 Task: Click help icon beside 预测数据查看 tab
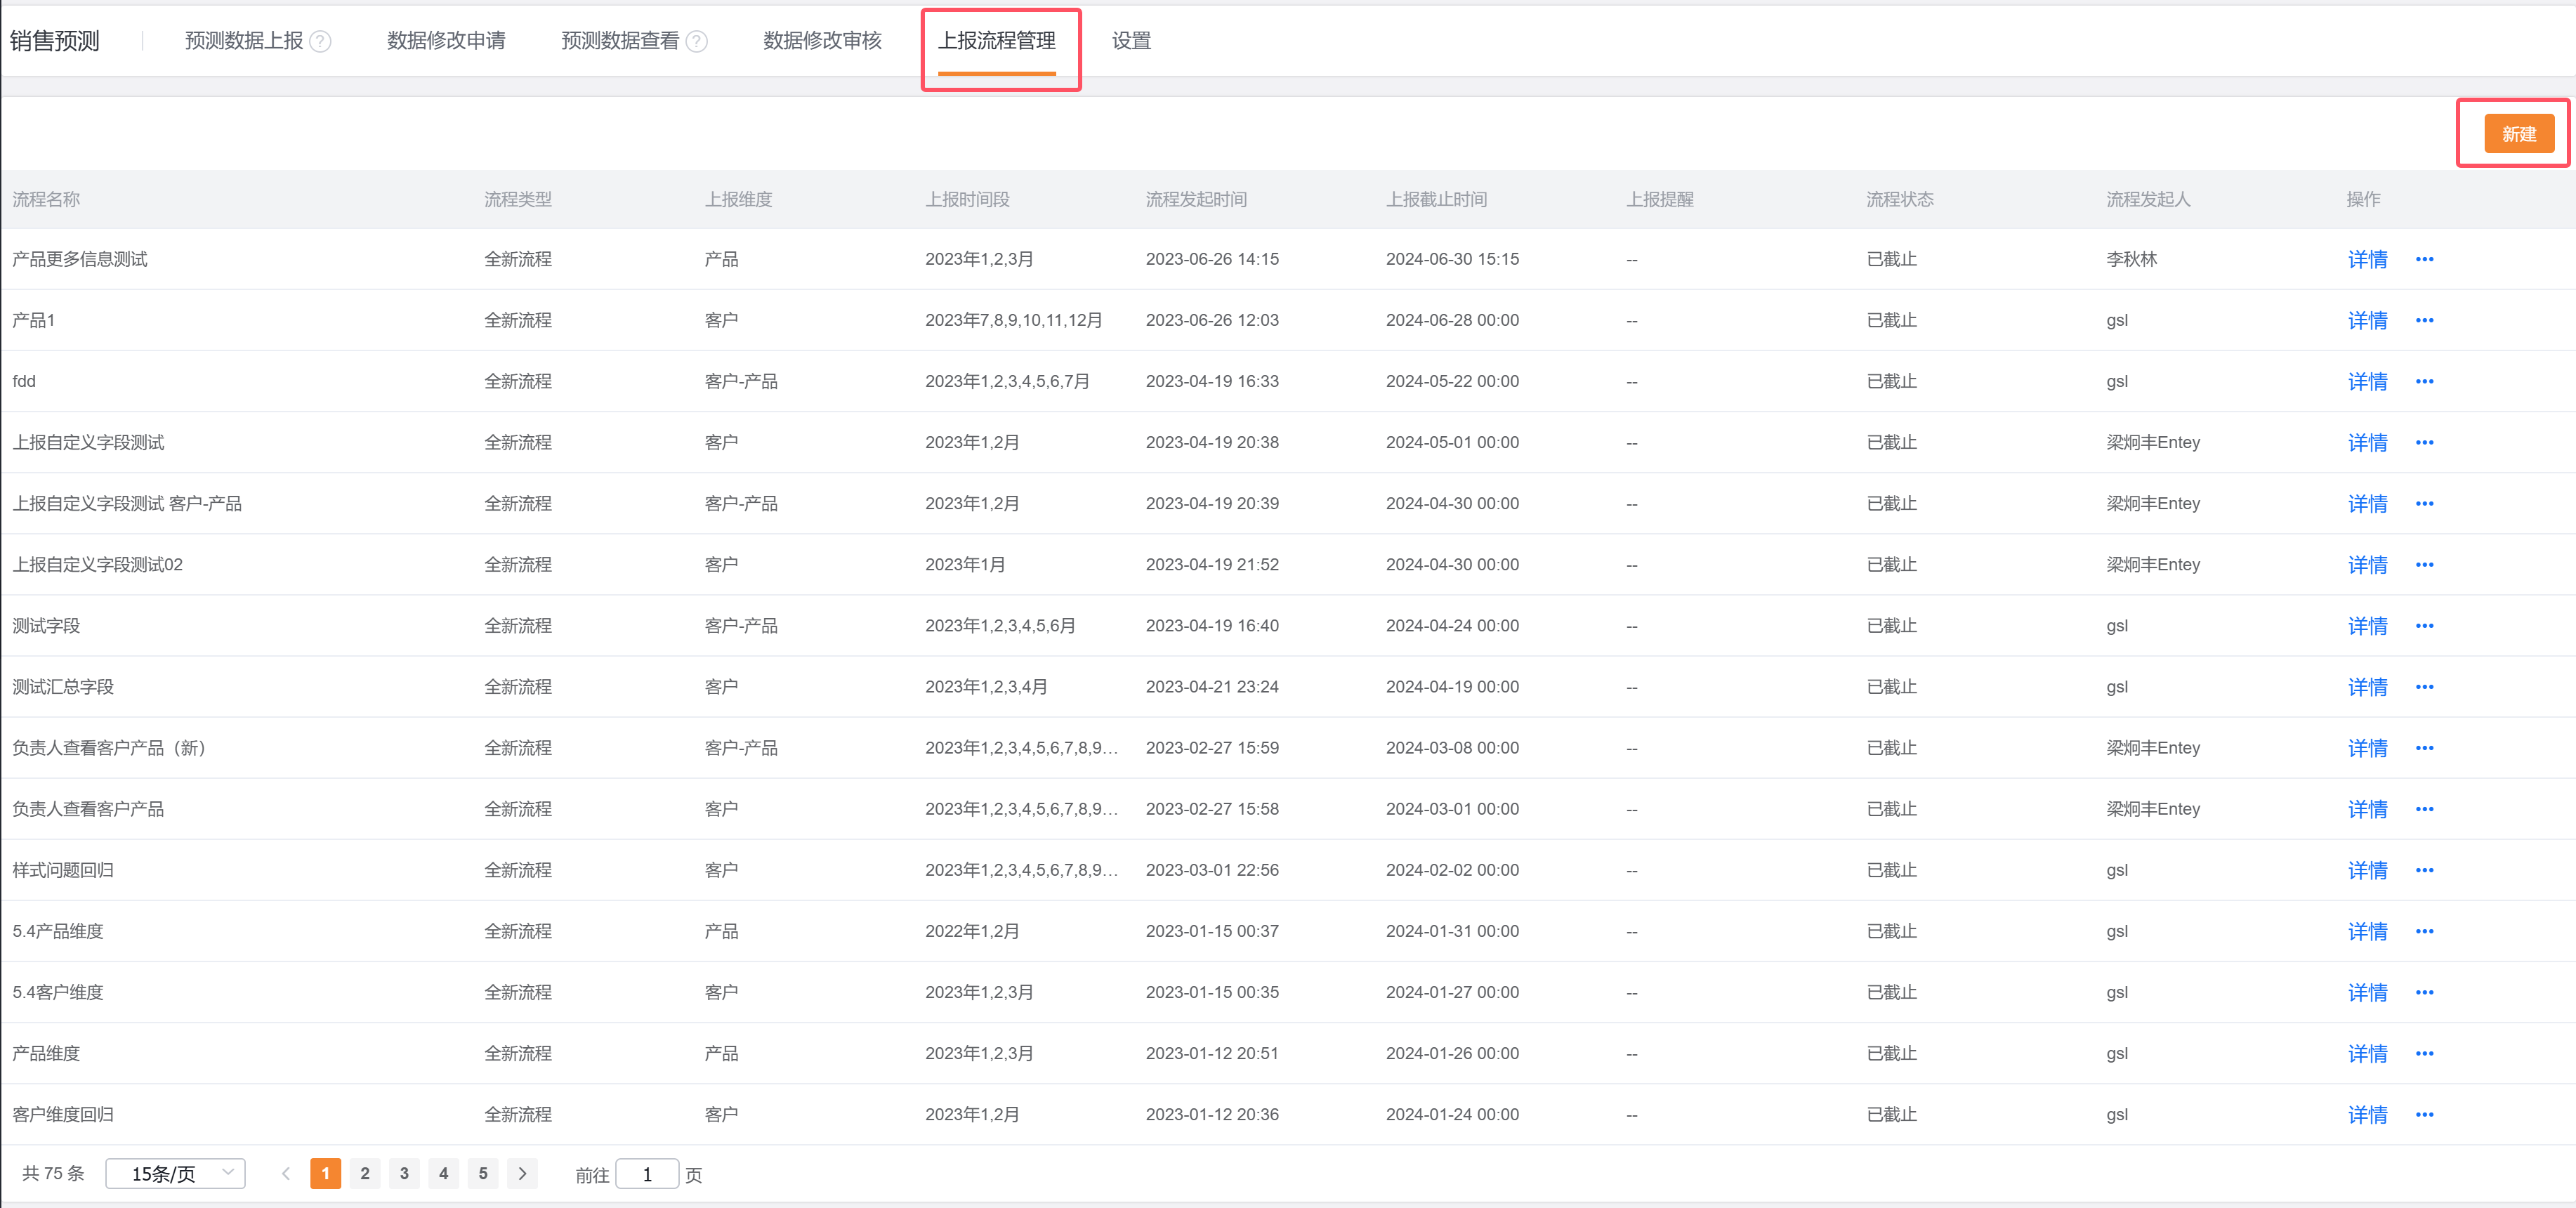[x=697, y=41]
